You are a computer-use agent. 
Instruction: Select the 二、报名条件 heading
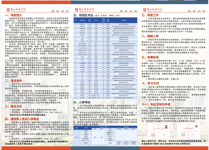click(x=14, y=81)
